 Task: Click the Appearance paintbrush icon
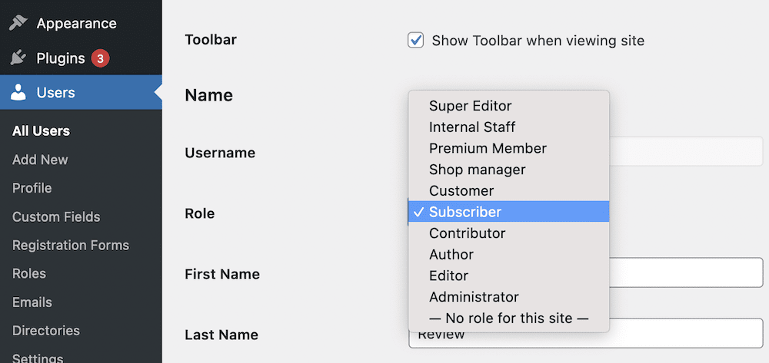18,23
